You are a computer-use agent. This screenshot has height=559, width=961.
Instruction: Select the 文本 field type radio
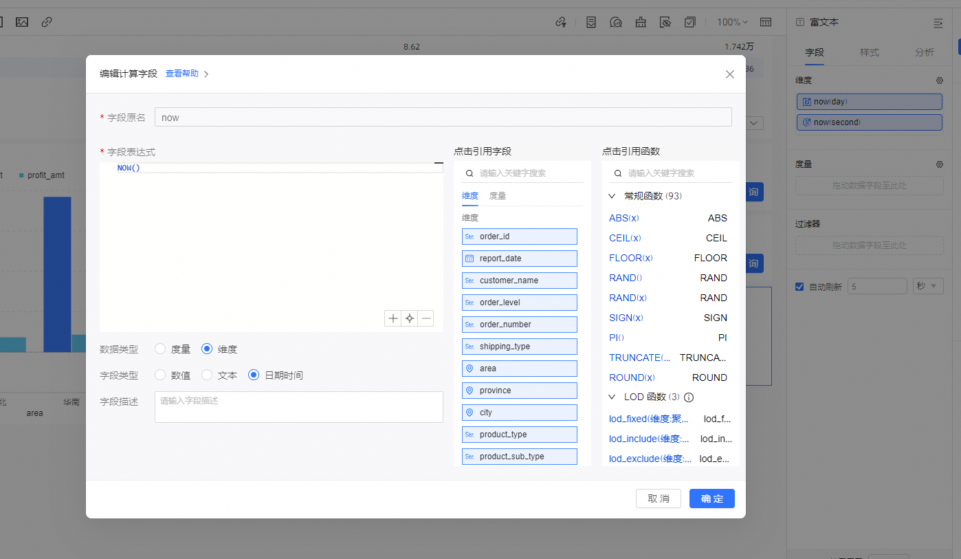[207, 375]
